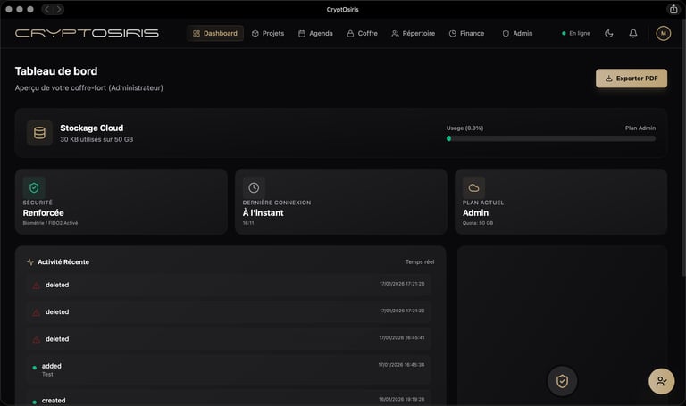The width and height of the screenshot is (686, 406).
Task: Click the green dot beside added Test
Action: [35, 368]
